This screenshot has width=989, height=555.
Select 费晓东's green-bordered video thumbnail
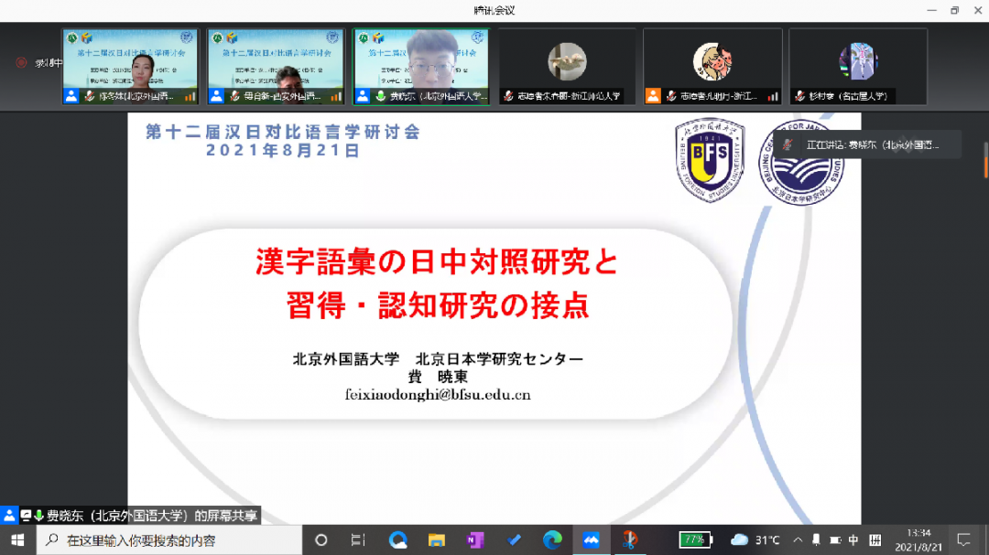pos(421,66)
